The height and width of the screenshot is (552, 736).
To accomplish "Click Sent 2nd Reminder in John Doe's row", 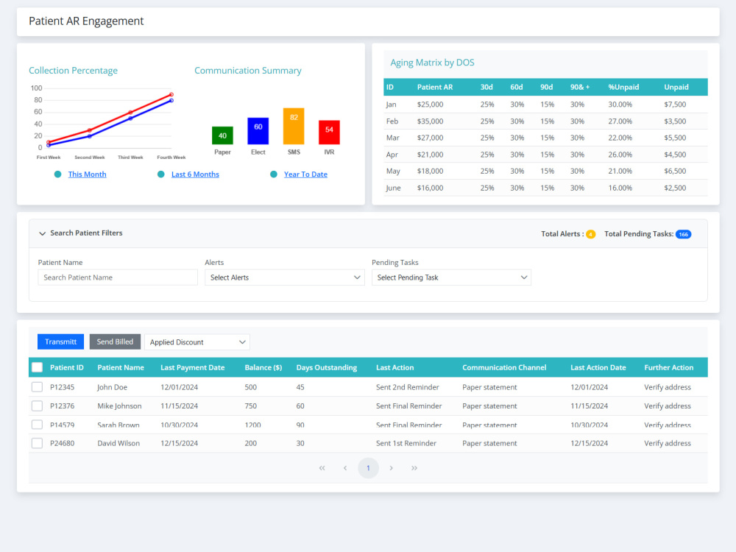I will 408,387.
